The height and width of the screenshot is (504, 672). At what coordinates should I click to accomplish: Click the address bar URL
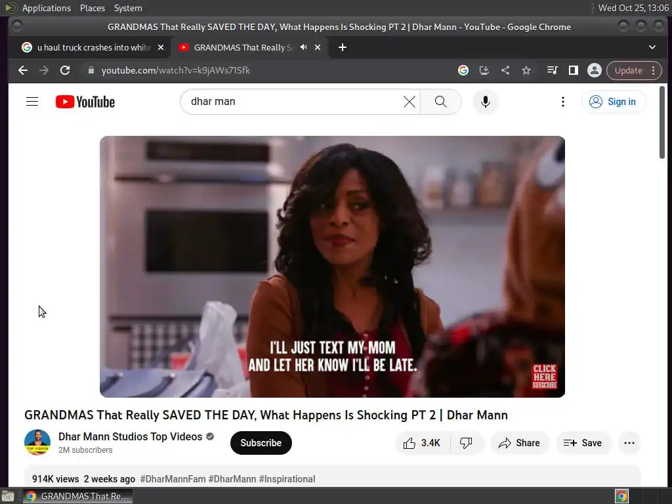(176, 70)
